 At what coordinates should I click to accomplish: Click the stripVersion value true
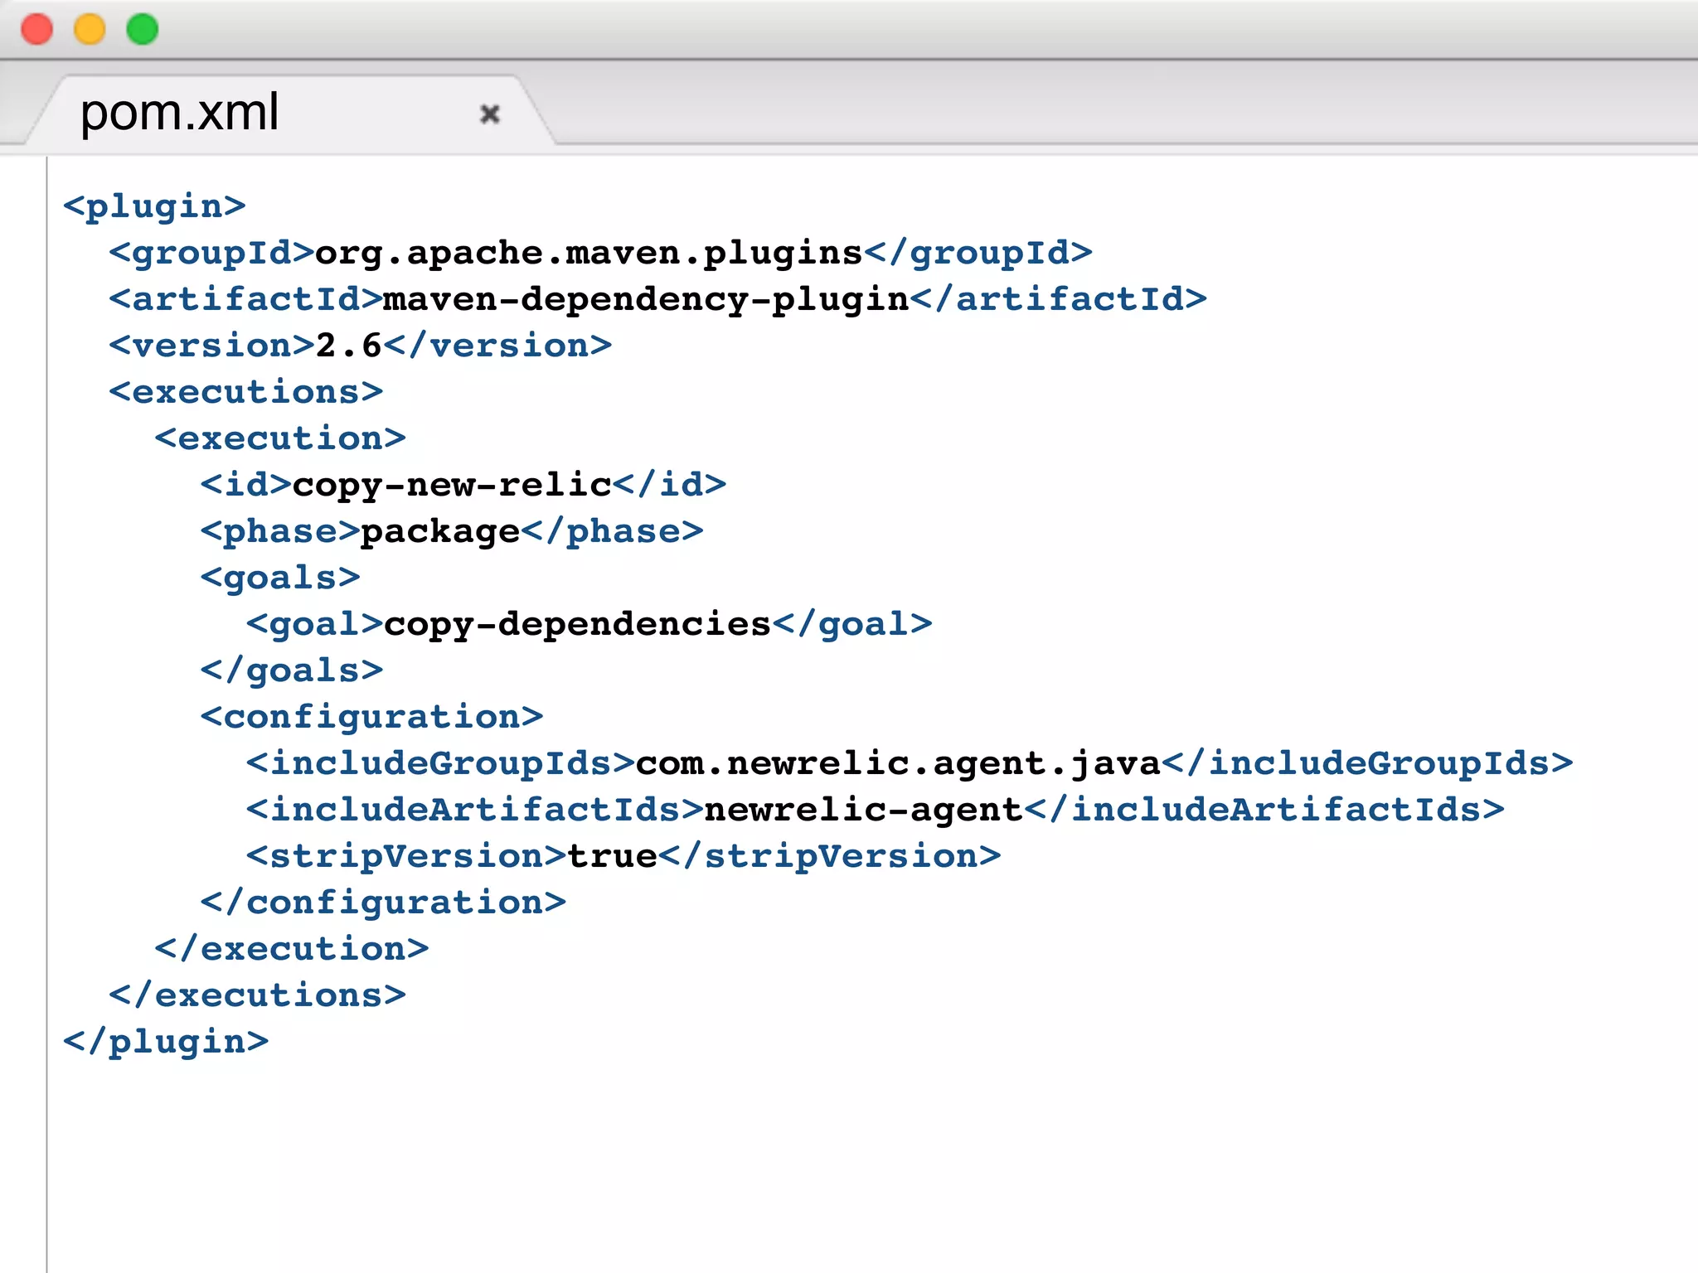click(x=613, y=856)
